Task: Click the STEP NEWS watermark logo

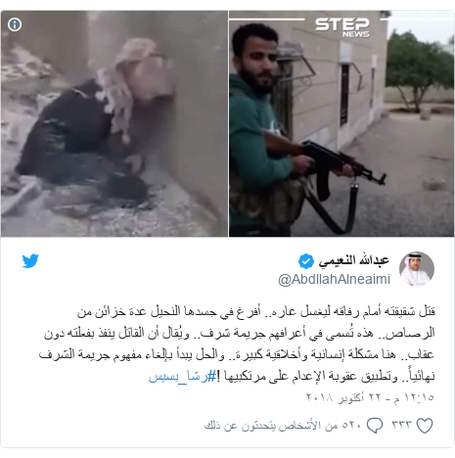Action: pyautogui.click(x=342, y=27)
